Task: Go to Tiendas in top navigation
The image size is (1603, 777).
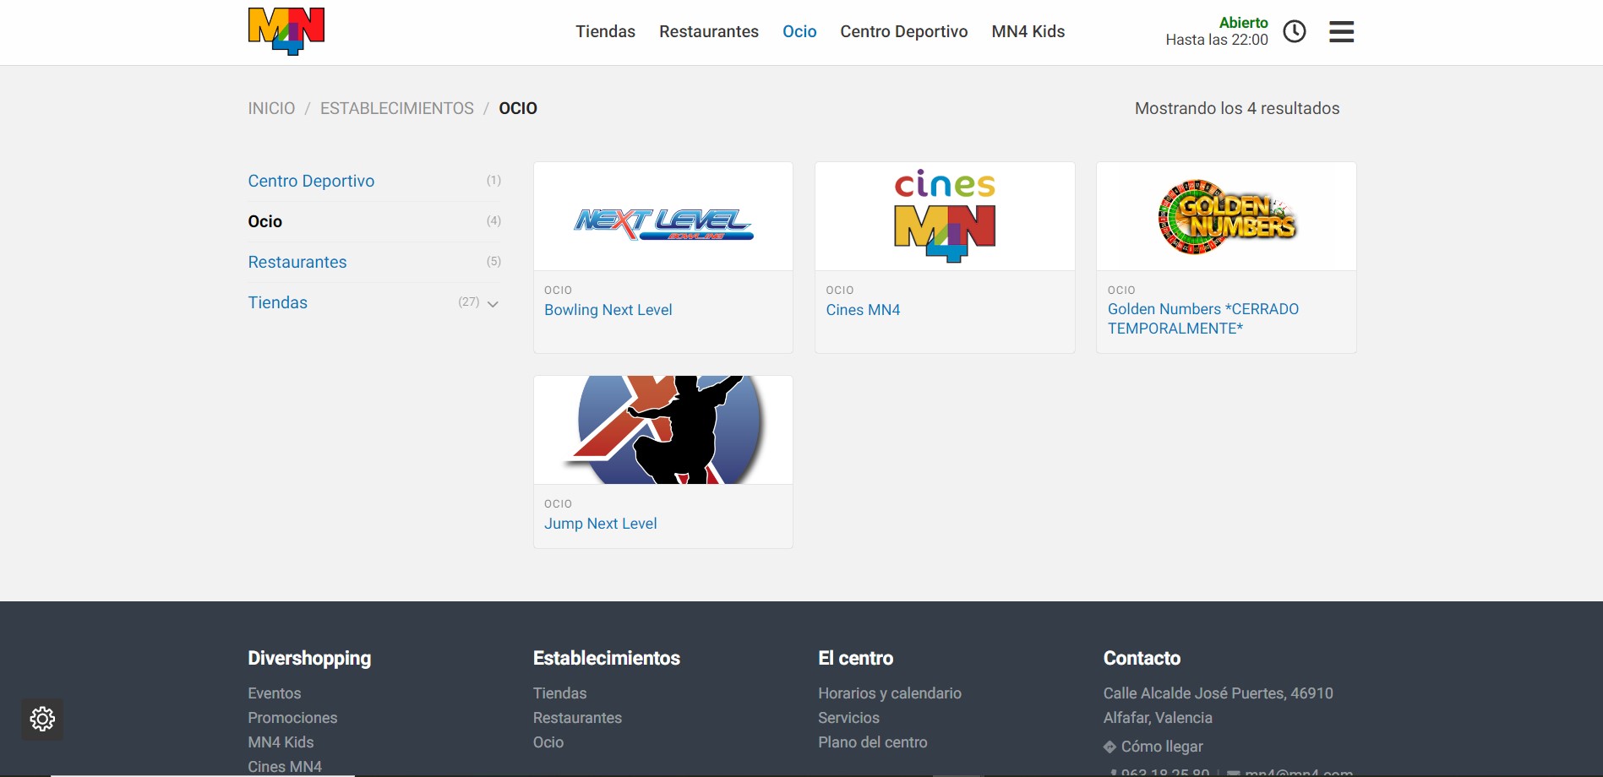Action: (x=605, y=31)
